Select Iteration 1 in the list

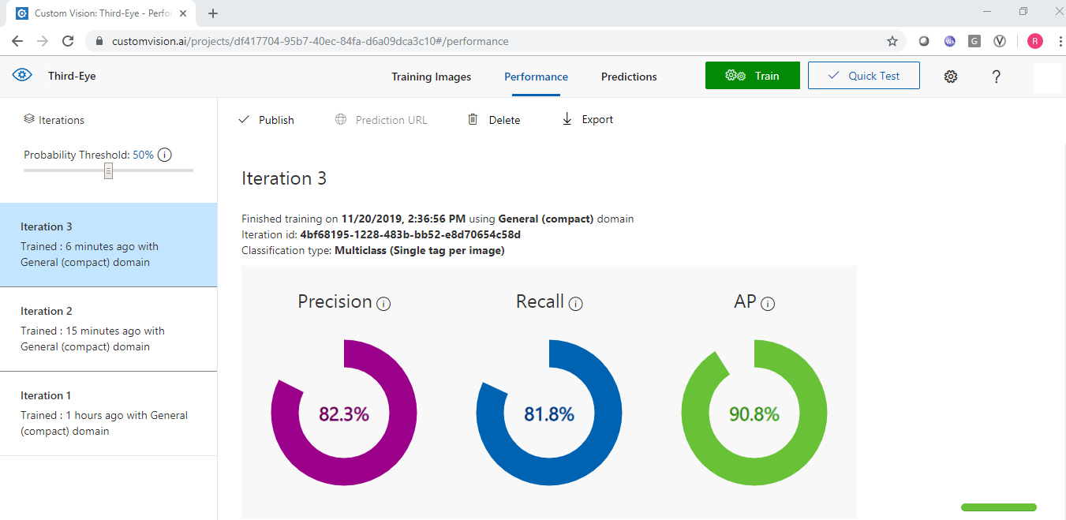click(108, 413)
